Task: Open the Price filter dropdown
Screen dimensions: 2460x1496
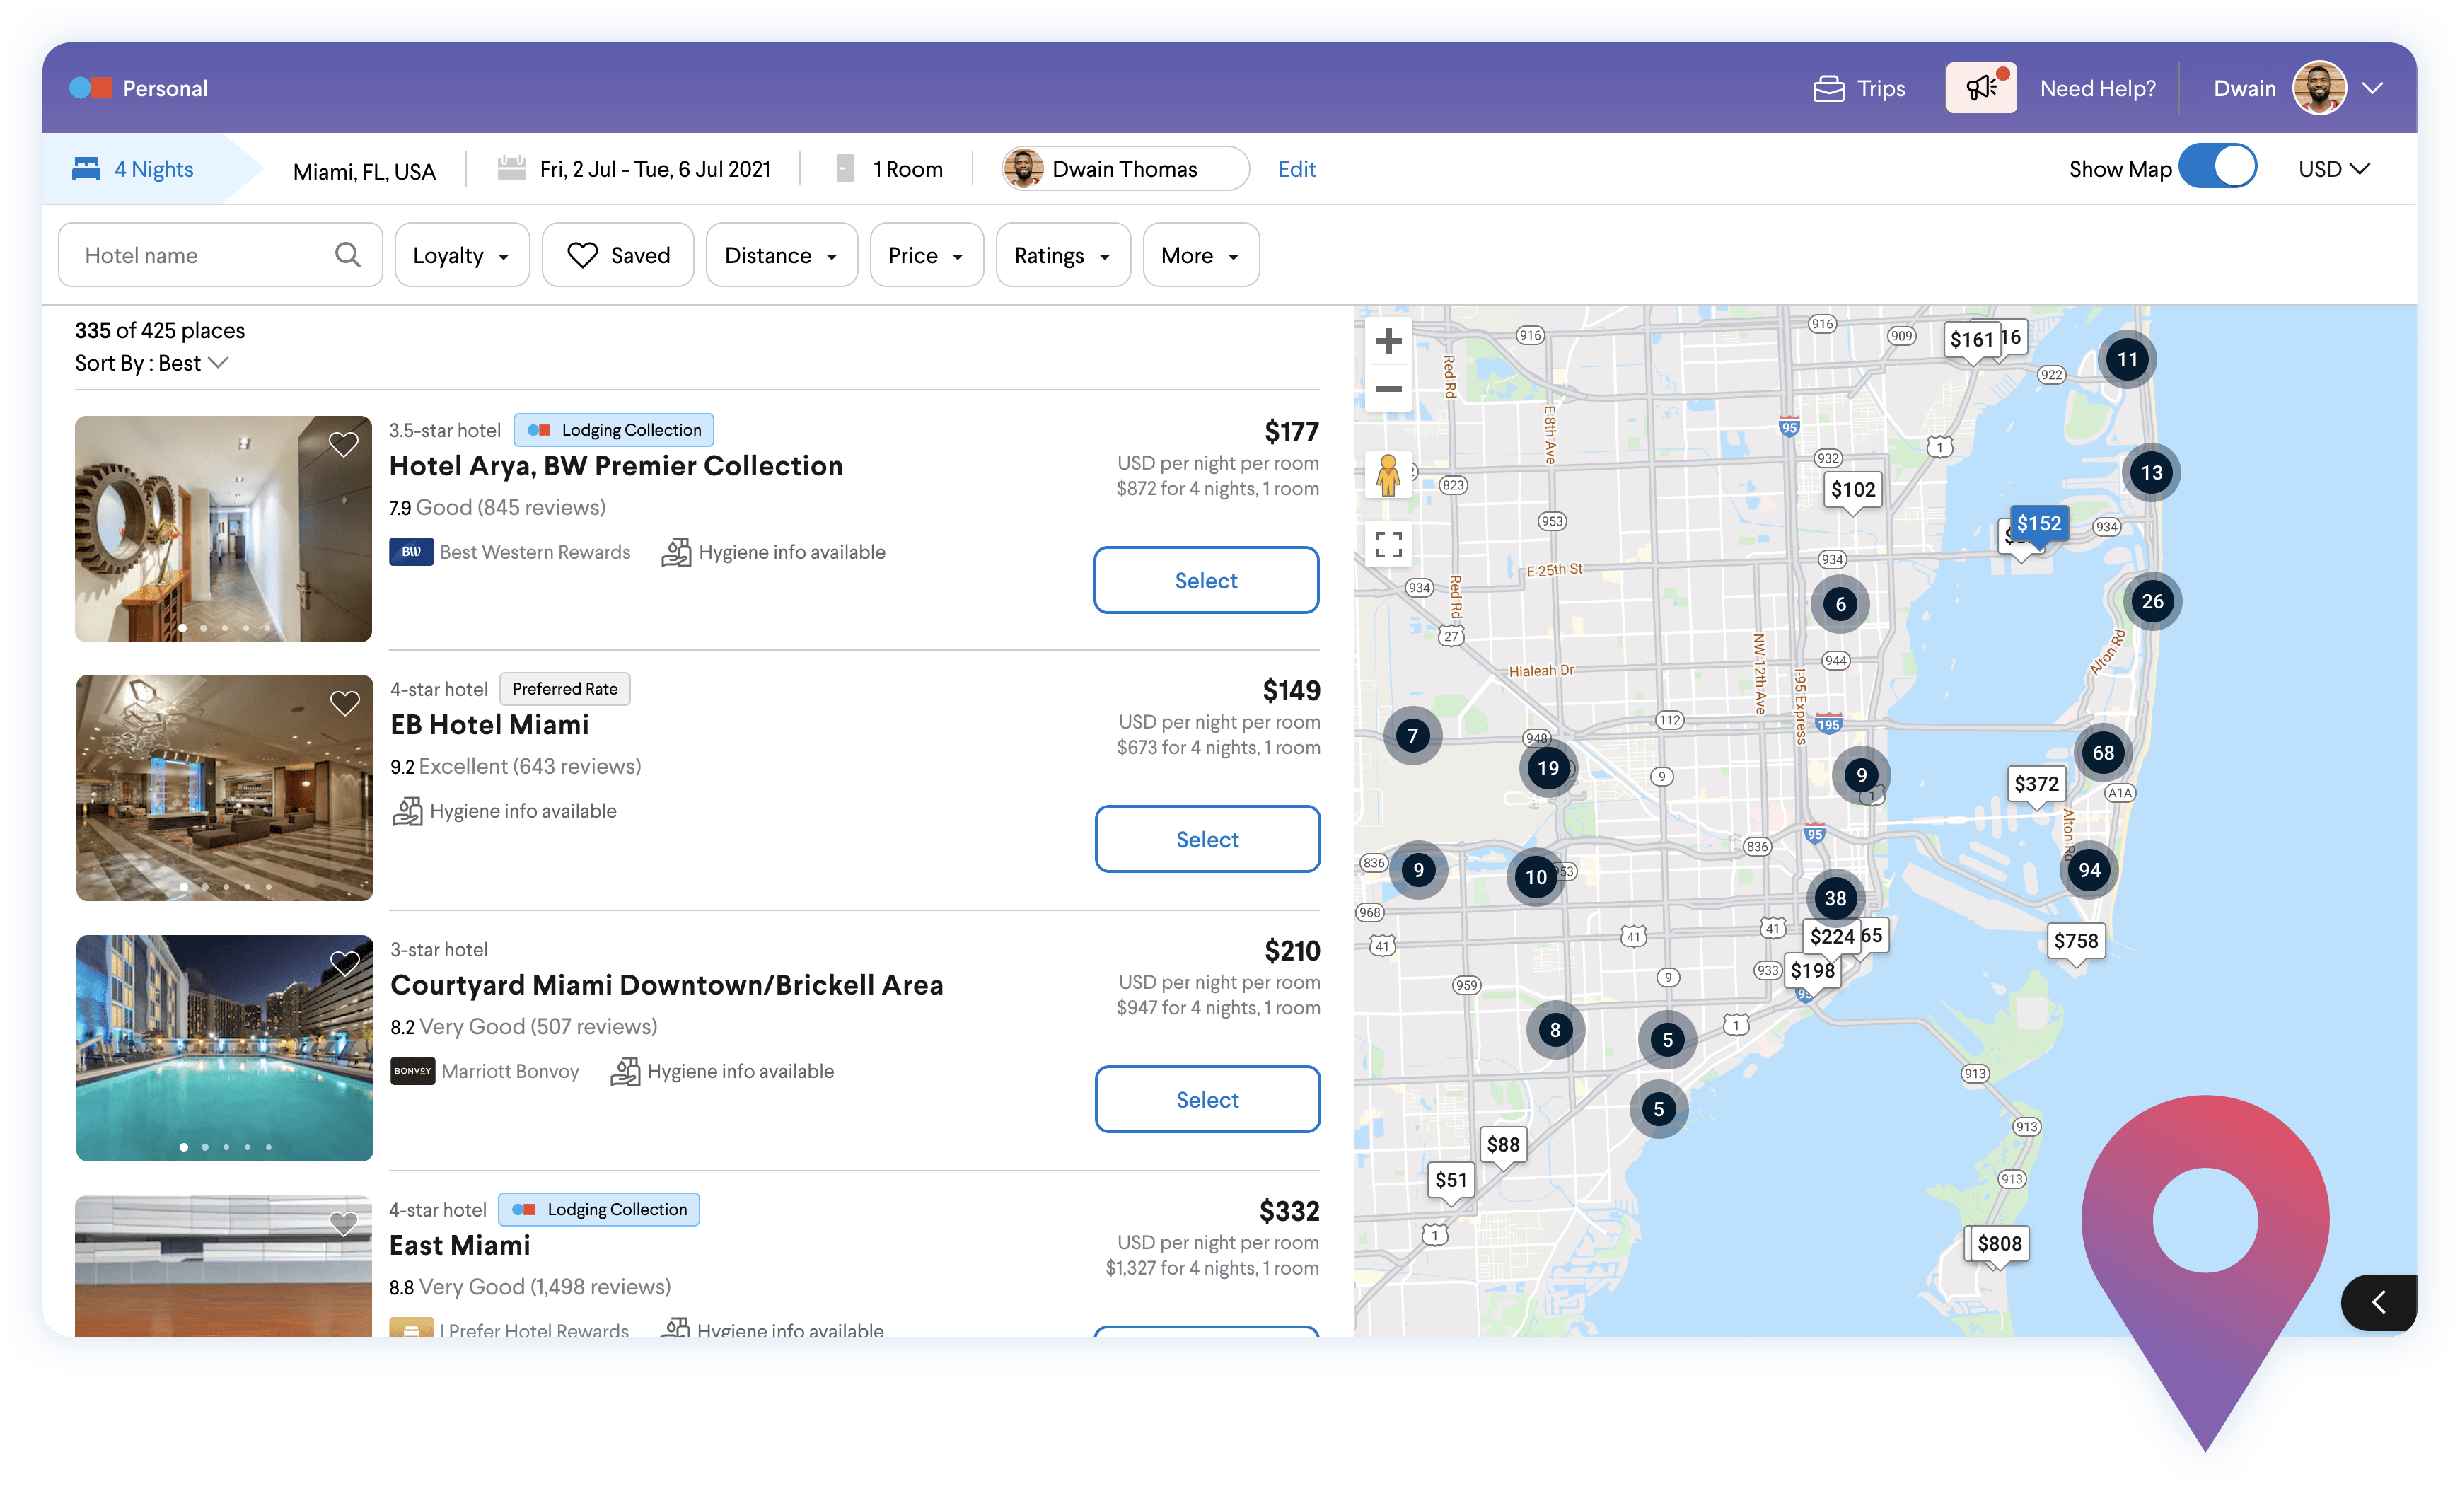Action: (x=927, y=255)
